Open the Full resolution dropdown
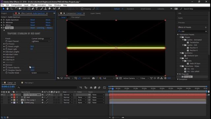Screen dimensions: 211x119 click(108, 78)
